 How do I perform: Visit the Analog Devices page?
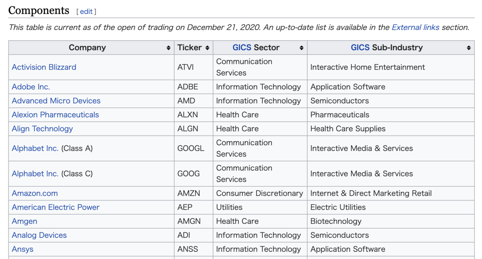(39, 235)
